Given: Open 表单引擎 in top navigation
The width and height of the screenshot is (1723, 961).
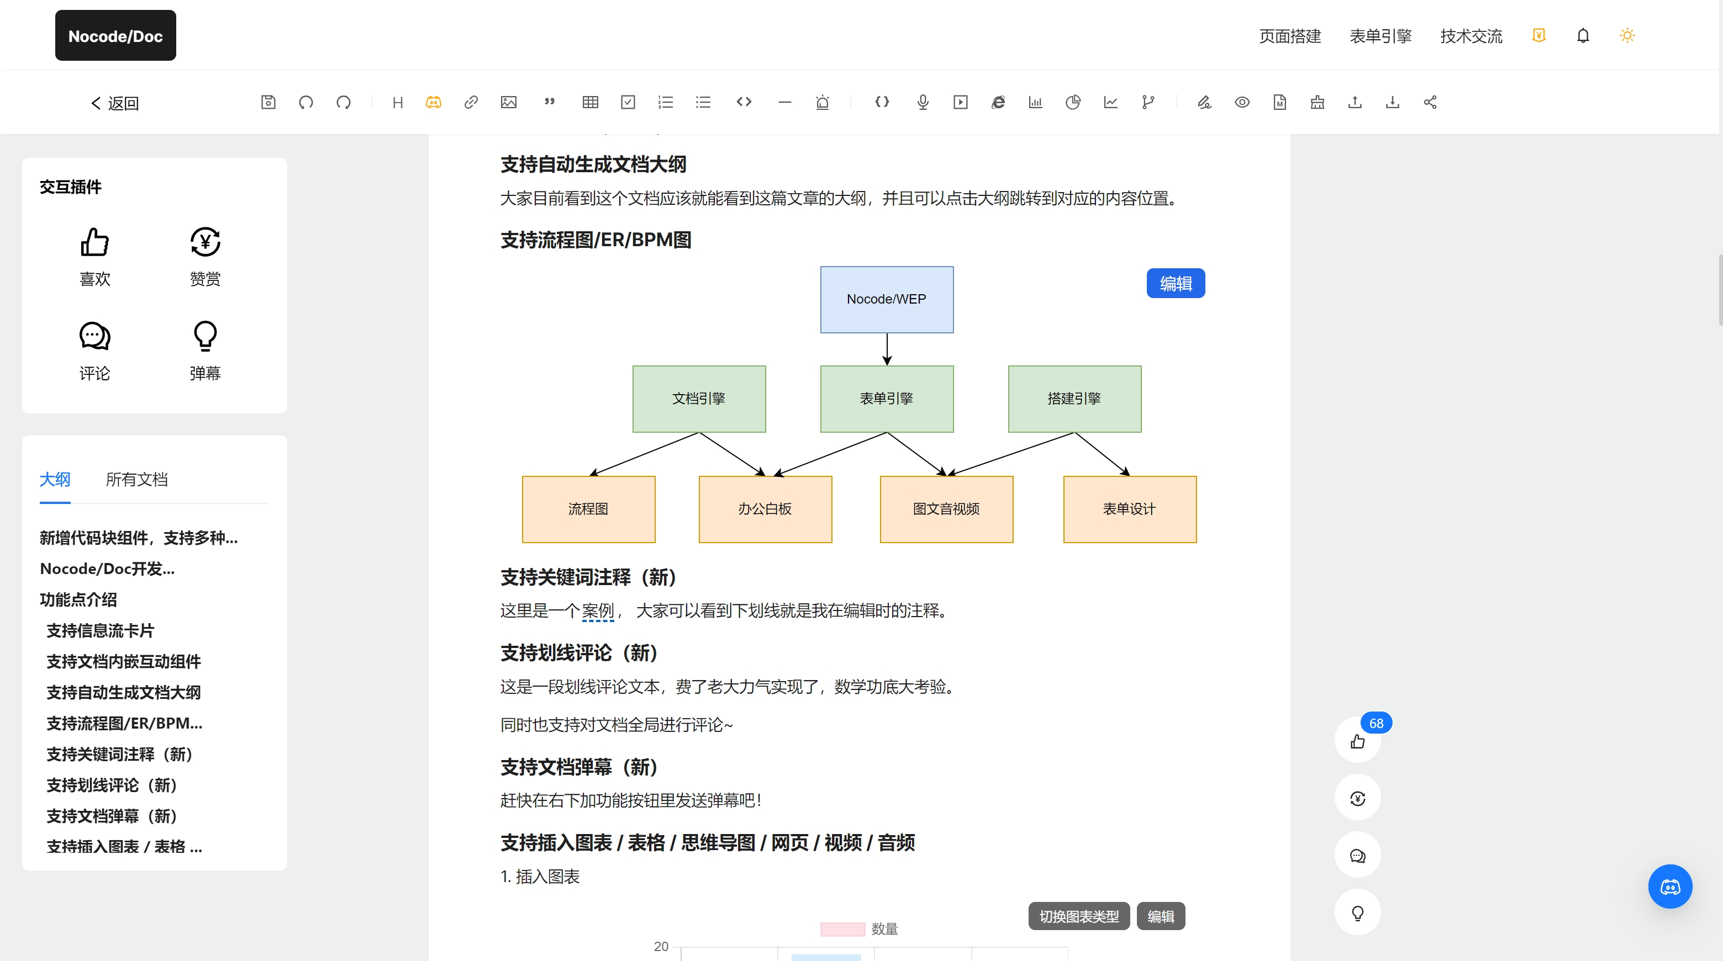Looking at the screenshot, I should click(1380, 36).
